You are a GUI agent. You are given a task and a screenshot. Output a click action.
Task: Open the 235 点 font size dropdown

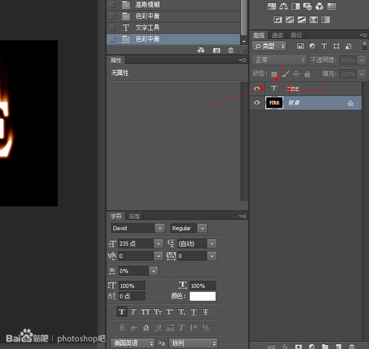click(x=158, y=243)
